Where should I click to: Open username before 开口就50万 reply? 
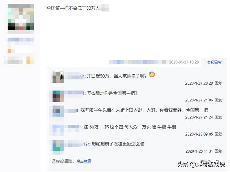pyautogui.click(x=75, y=76)
